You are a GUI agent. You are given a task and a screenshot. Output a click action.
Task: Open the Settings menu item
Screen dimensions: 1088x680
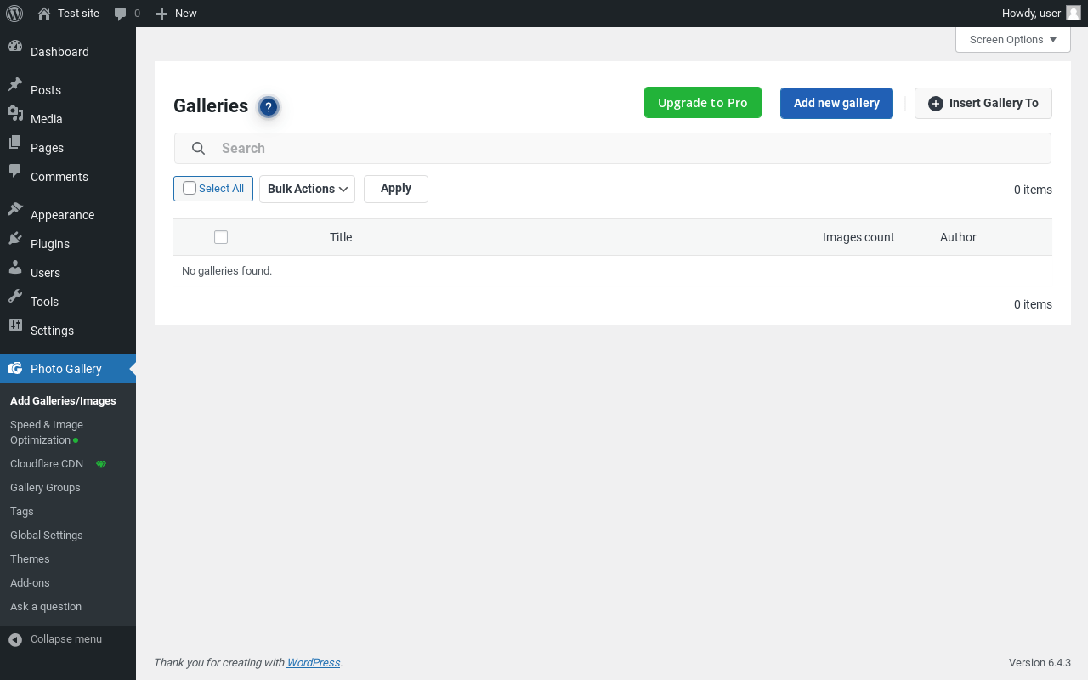tap(68, 331)
